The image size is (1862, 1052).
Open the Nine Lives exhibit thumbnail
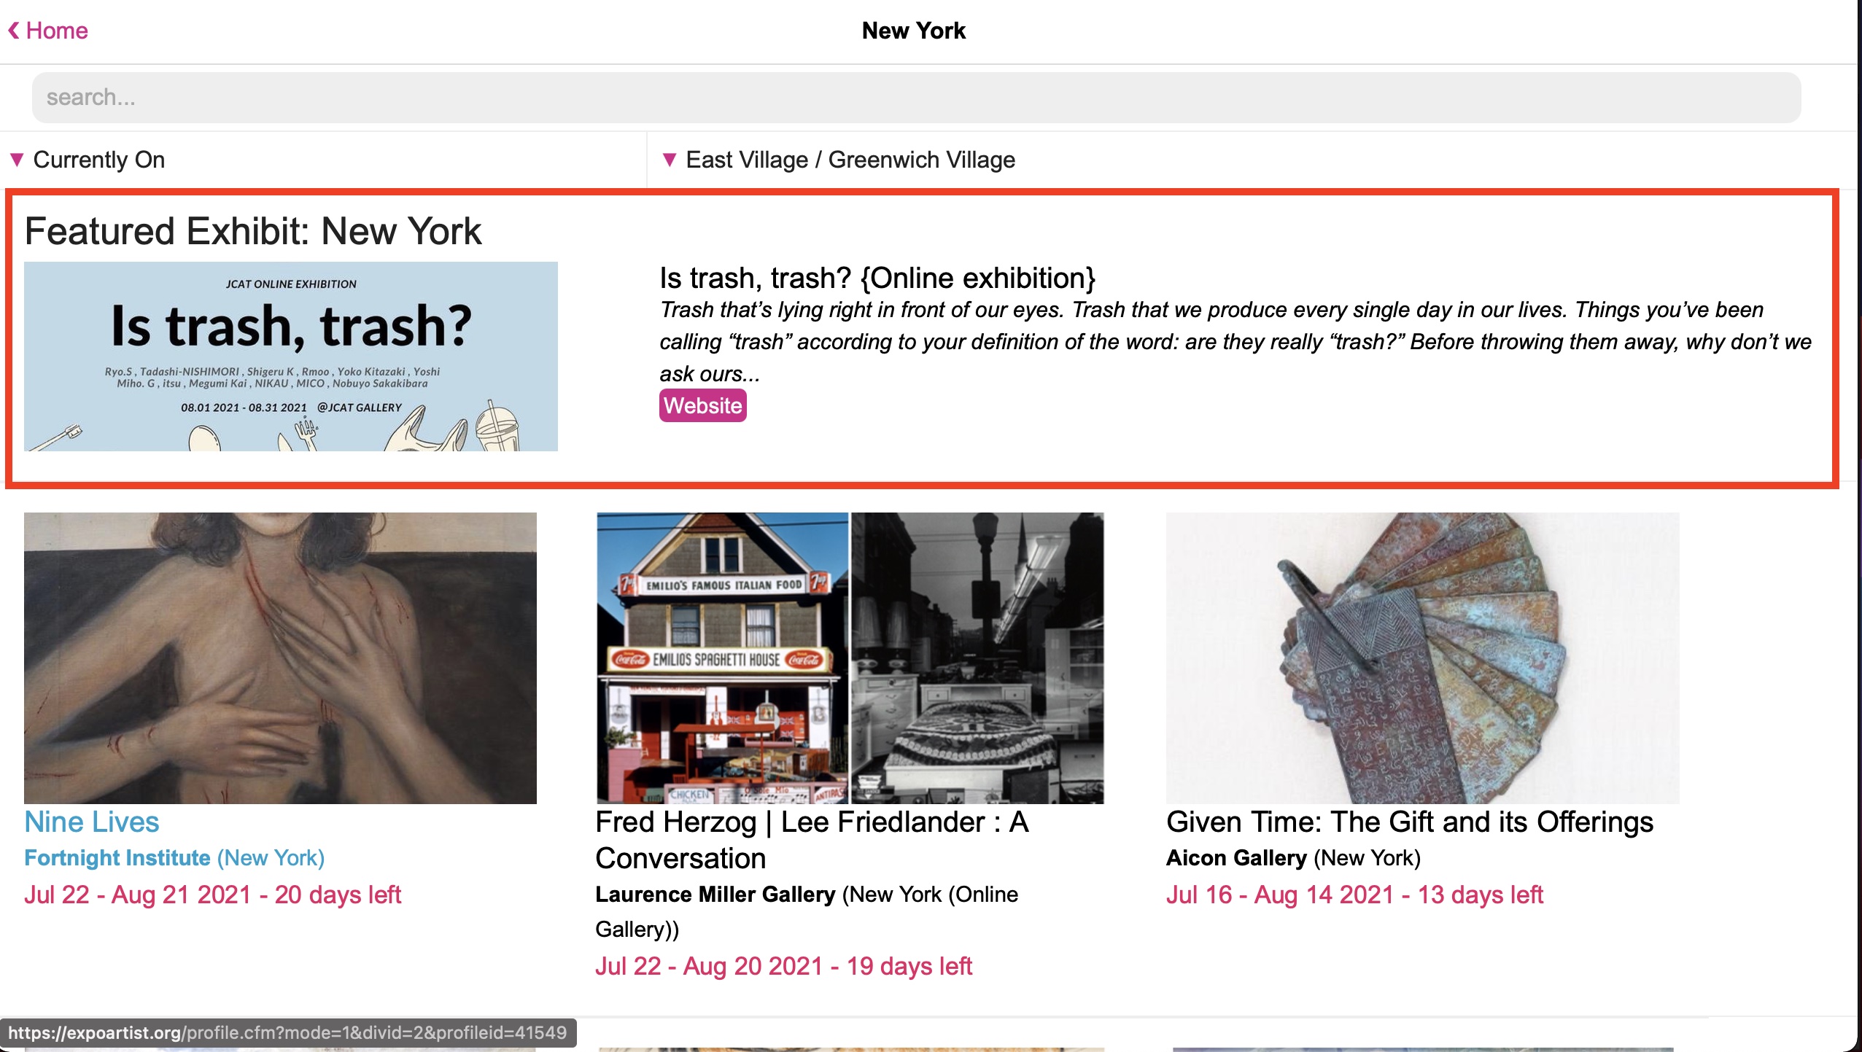[280, 658]
